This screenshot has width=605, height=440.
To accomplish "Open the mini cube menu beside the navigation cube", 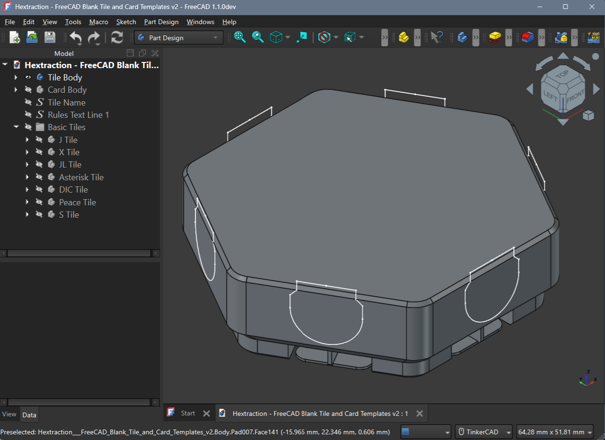I will [x=588, y=115].
